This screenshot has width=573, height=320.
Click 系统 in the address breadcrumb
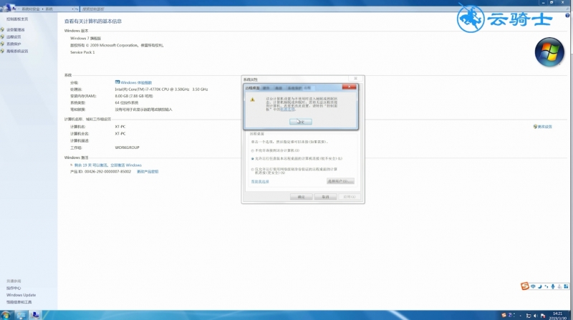tap(49, 9)
